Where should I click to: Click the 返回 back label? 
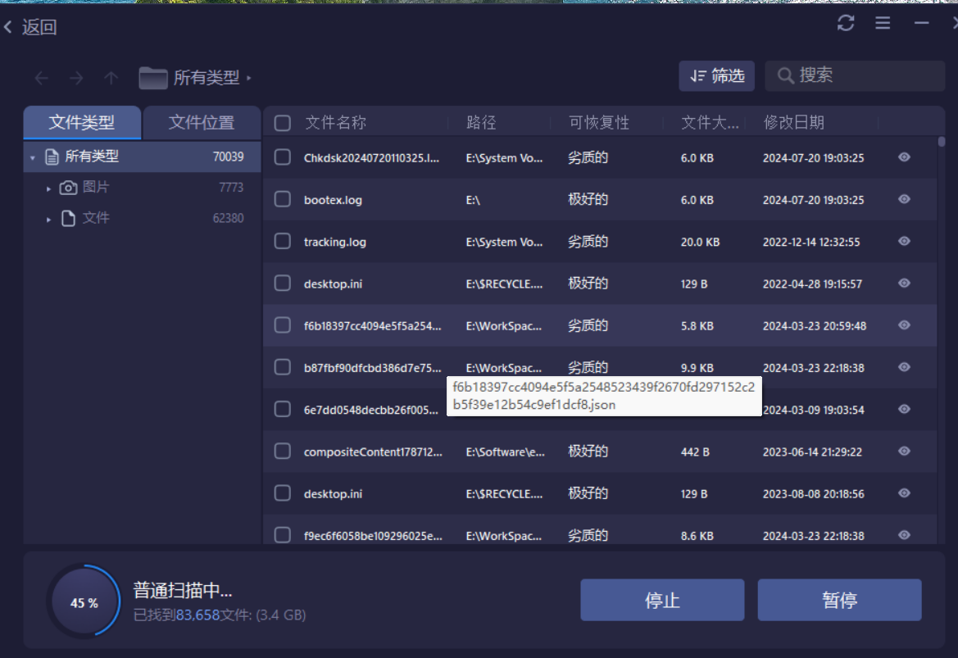click(x=39, y=27)
